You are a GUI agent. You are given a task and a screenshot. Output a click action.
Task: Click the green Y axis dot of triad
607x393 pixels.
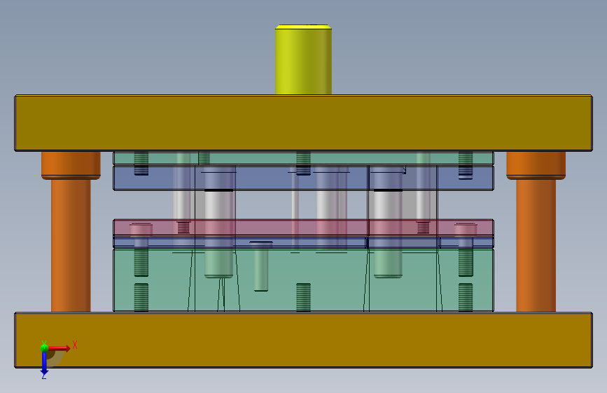44,348
